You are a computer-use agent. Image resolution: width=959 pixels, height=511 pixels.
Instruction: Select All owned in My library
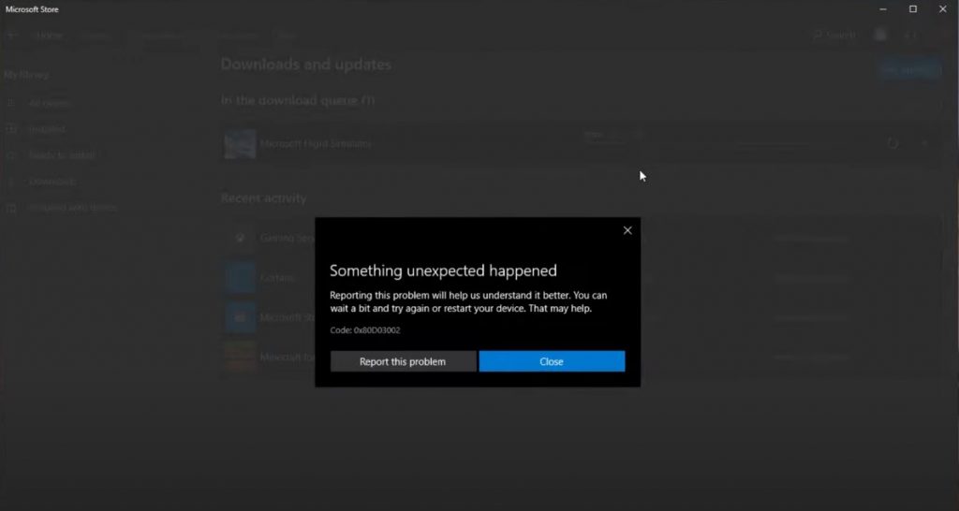(51, 103)
